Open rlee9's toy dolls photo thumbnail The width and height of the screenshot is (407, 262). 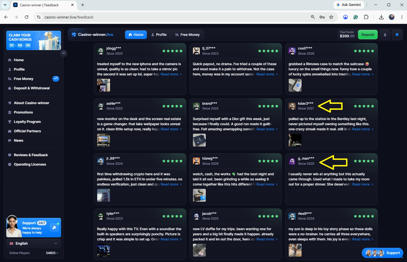tap(295, 250)
